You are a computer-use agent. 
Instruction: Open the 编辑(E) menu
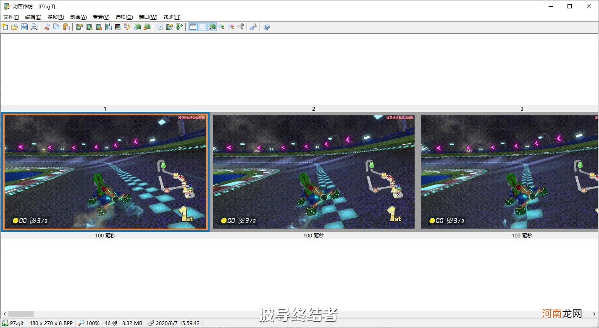point(33,17)
